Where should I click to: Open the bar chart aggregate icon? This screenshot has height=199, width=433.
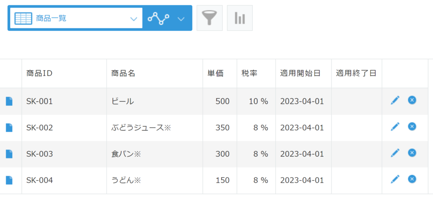pyautogui.click(x=240, y=18)
